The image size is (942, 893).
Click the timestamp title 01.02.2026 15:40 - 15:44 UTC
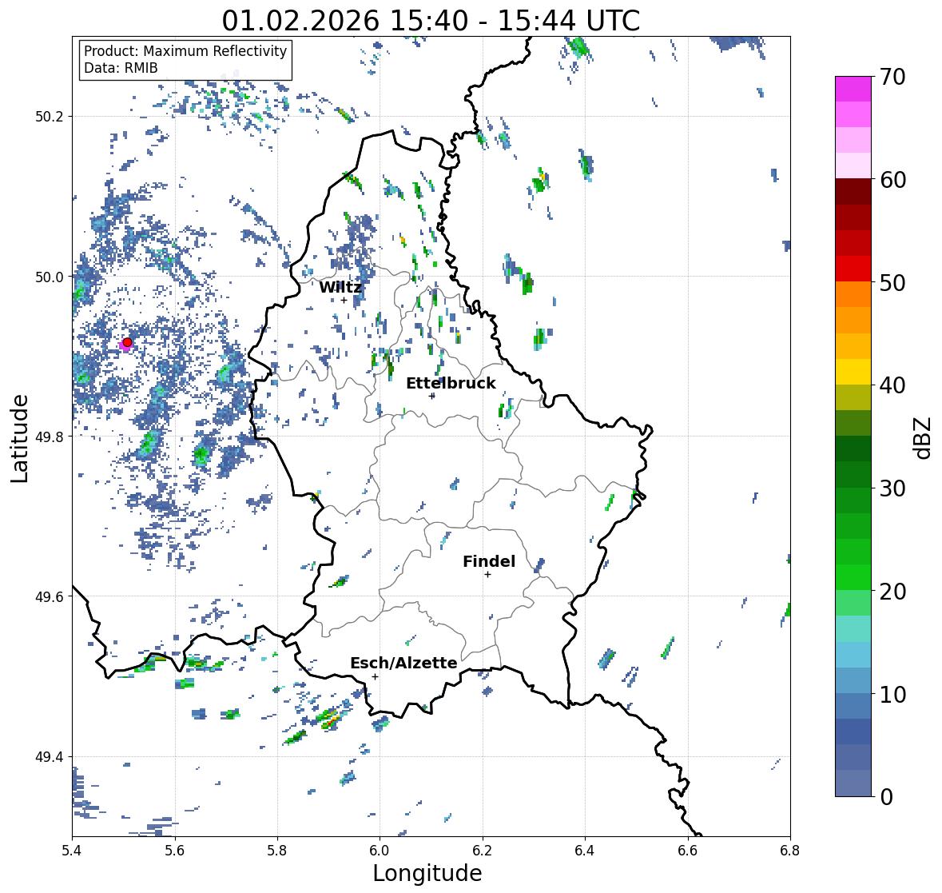(431, 21)
